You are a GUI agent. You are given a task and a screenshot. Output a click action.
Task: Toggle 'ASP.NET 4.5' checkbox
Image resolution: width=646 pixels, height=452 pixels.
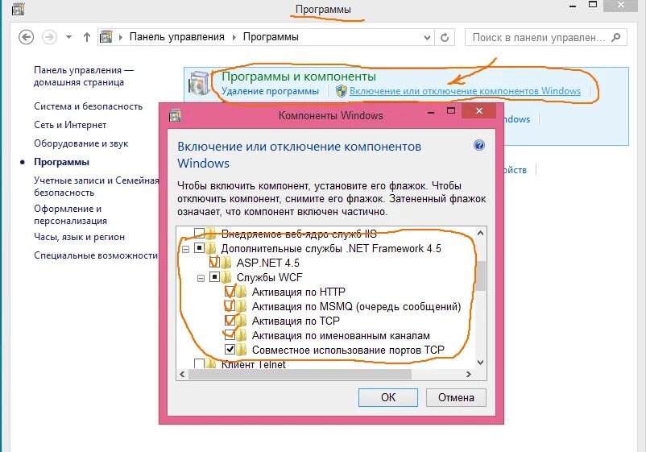click(214, 263)
